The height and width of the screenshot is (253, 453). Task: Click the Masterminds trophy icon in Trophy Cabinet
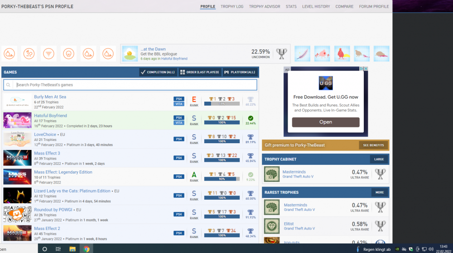[x=272, y=174]
